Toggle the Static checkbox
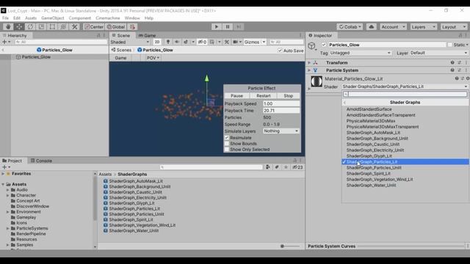470x264 pixels. [x=449, y=45]
